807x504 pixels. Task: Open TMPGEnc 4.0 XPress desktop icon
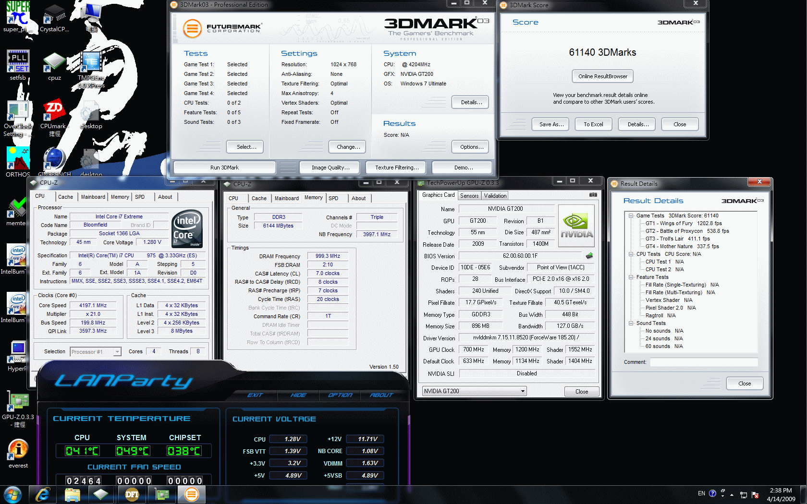point(91,70)
